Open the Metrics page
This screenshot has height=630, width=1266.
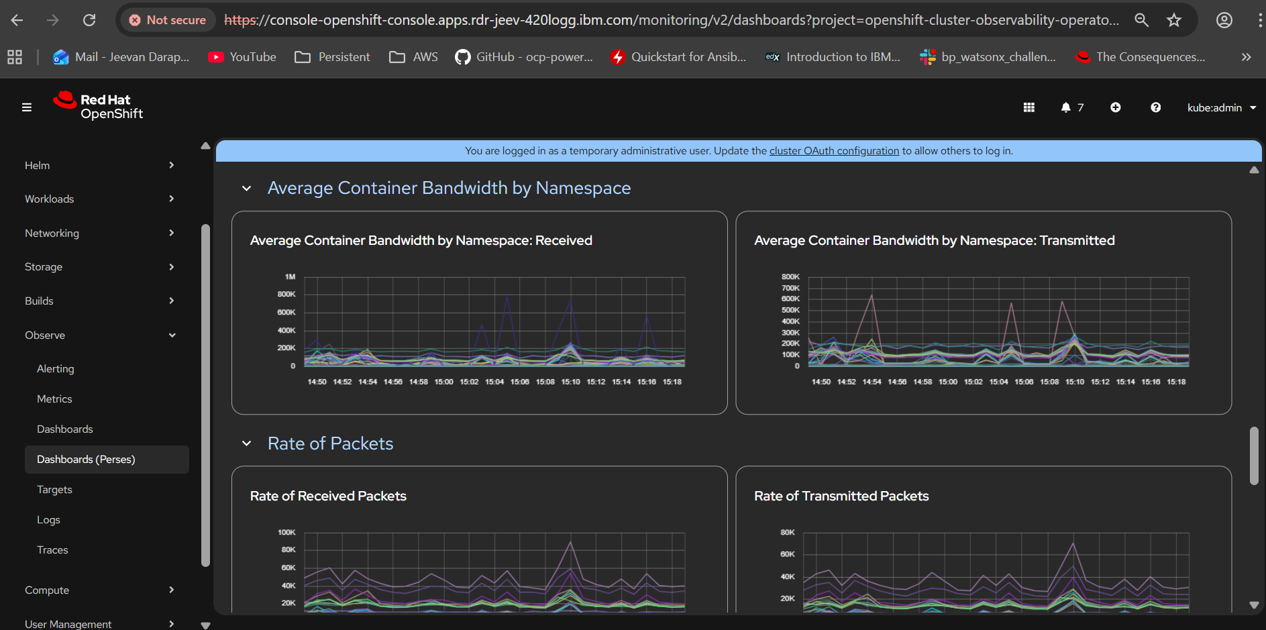54,399
